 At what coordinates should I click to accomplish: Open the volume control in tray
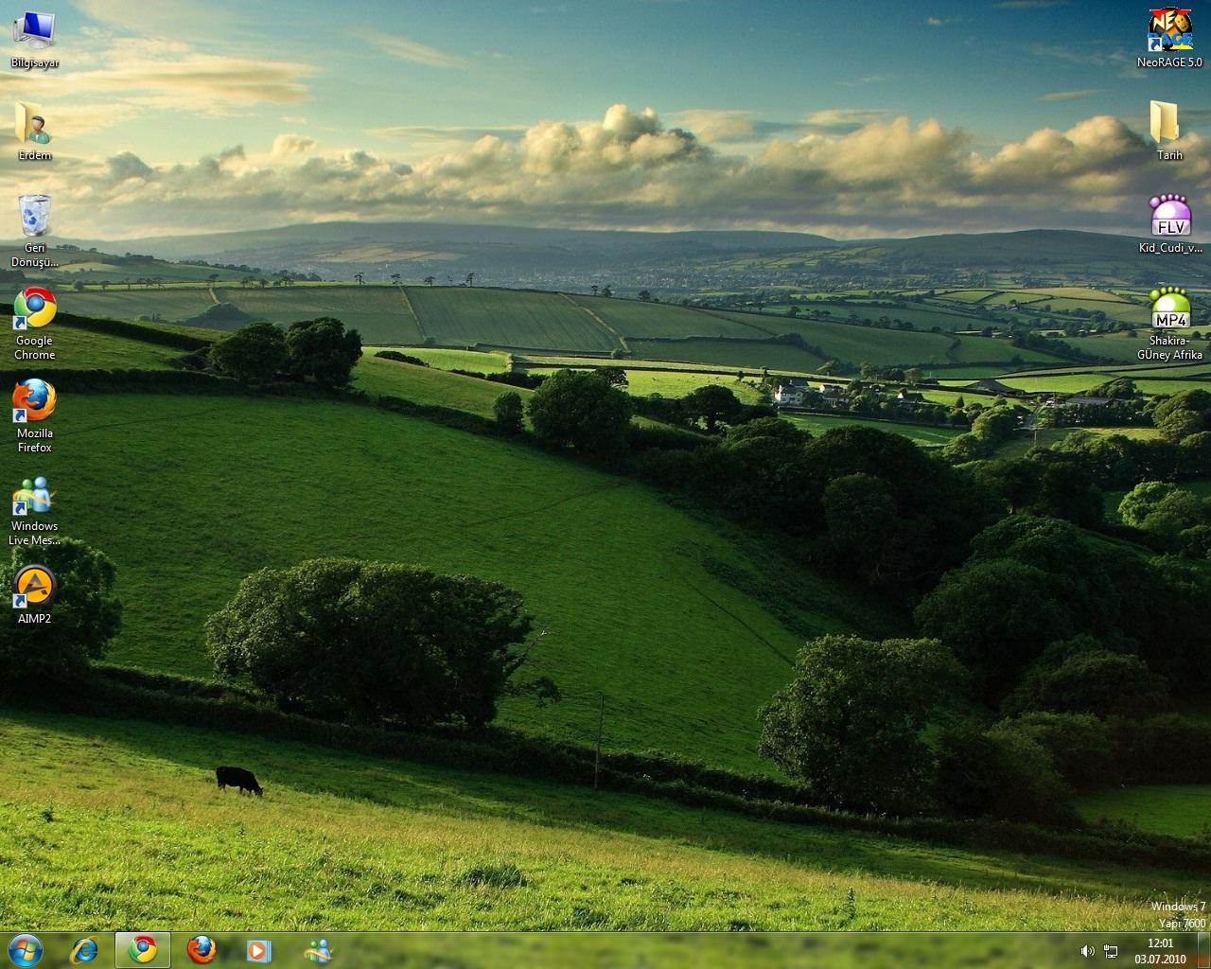point(1088,951)
